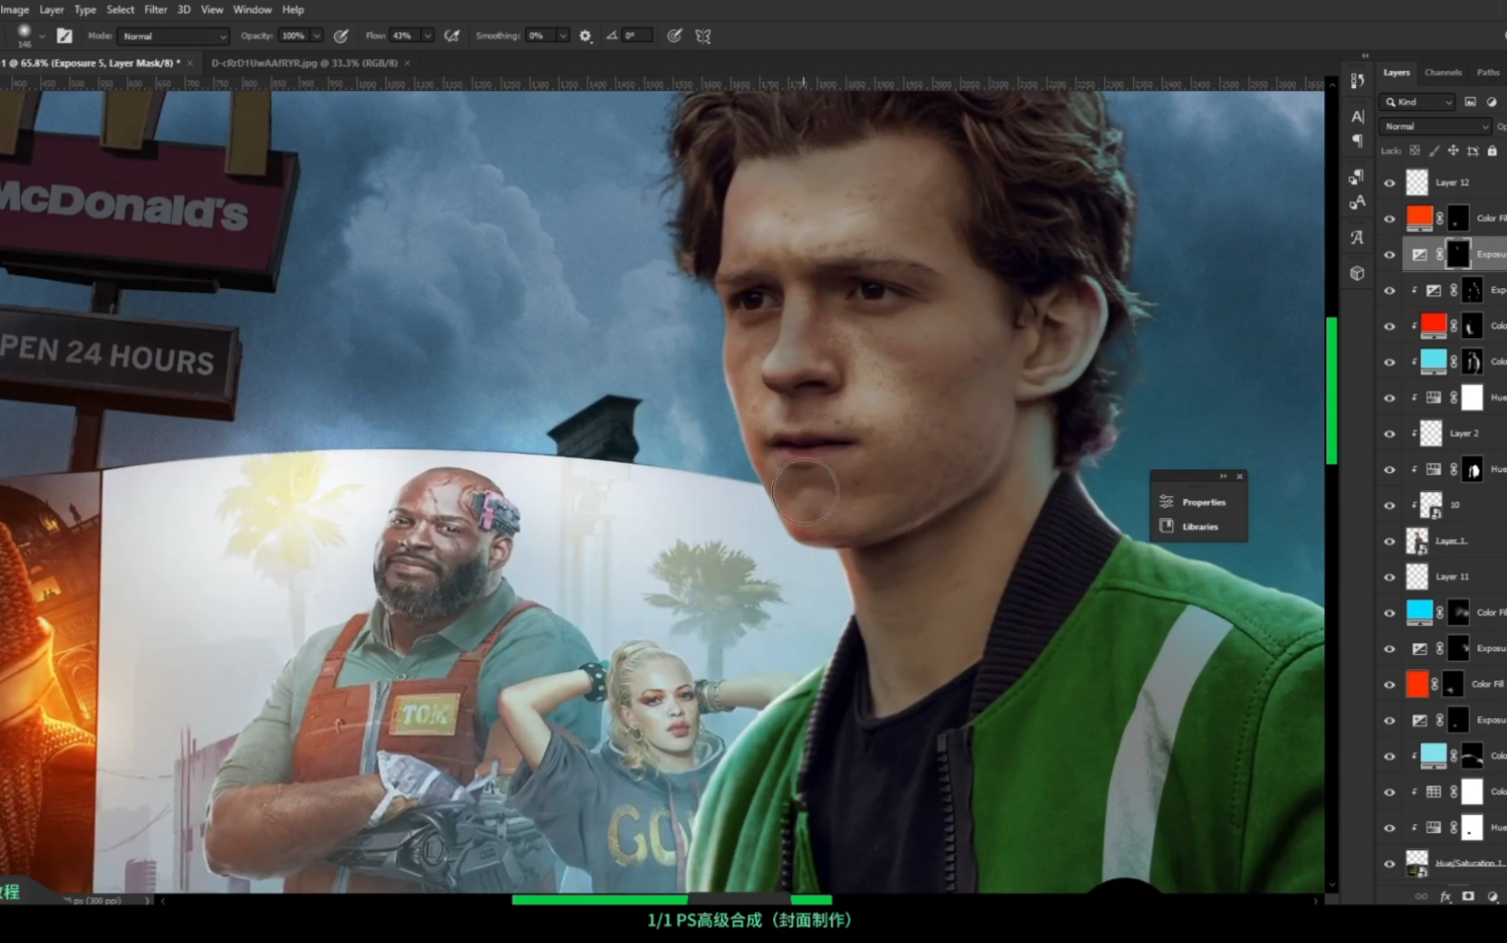Select orange Color Fill swatch thumbnail at top
Screen dimensions: 1507x943
tap(1419, 218)
